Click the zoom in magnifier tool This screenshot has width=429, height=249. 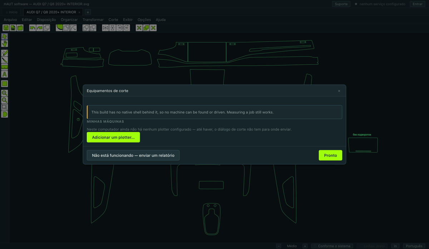[5, 93]
